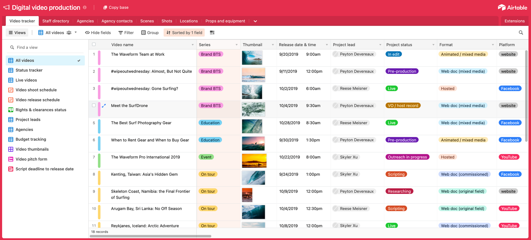
Task: Switch to Agencies table tab
Action: tap(85, 21)
